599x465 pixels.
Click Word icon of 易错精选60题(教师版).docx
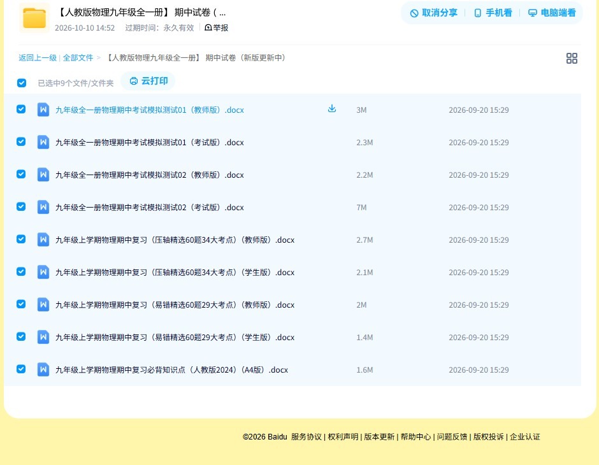click(x=43, y=304)
